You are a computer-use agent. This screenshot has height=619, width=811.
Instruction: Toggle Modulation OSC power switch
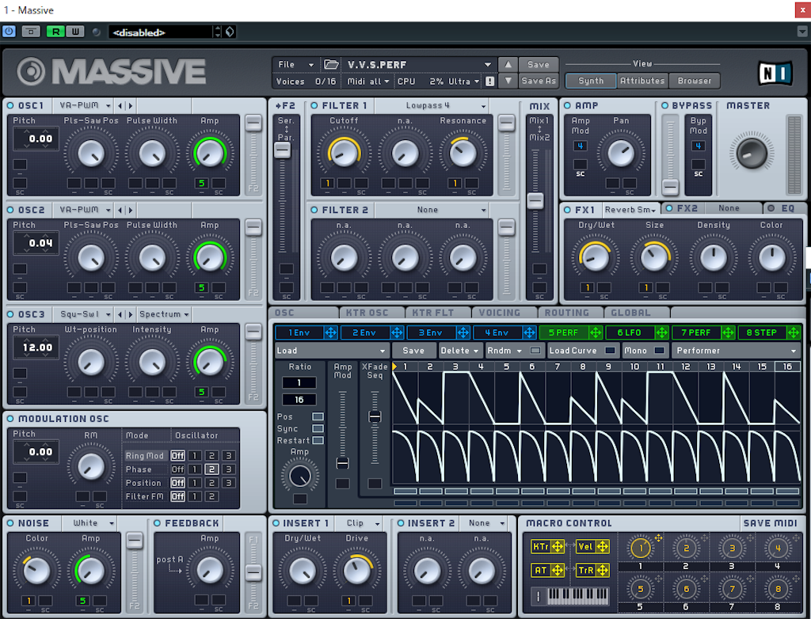10,419
